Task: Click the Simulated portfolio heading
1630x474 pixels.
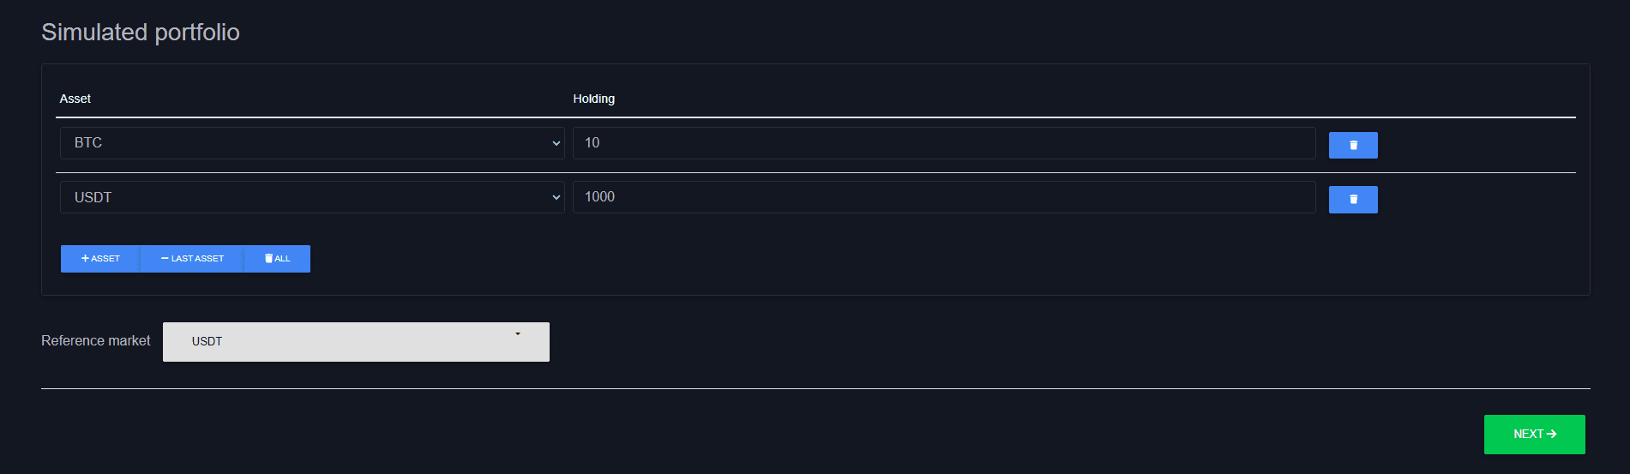Action: tap(141, 32)
